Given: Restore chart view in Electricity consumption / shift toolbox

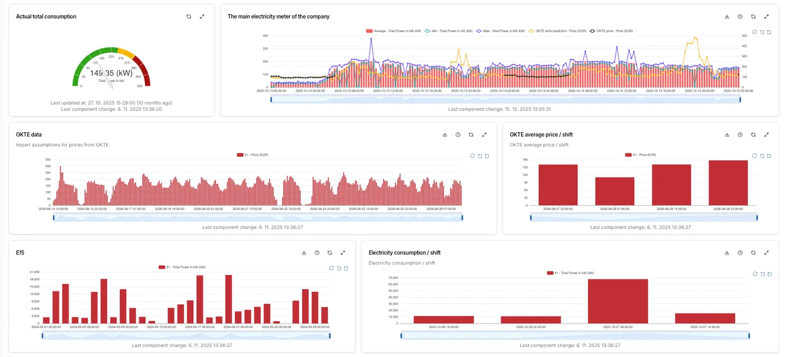Looking at the screenshot, I should click(755, 274).
